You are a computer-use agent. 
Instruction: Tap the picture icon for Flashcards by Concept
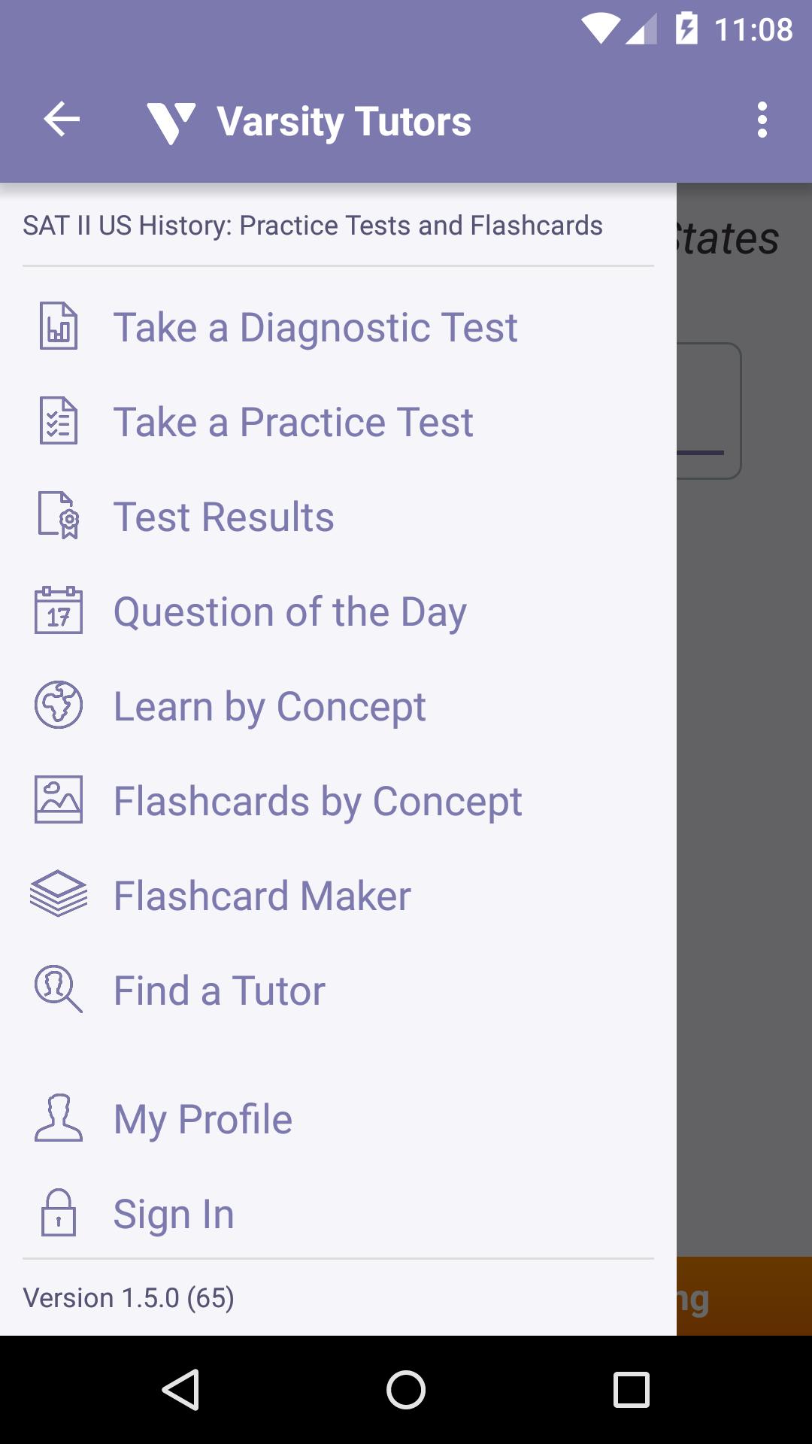[x=59, y=800]
